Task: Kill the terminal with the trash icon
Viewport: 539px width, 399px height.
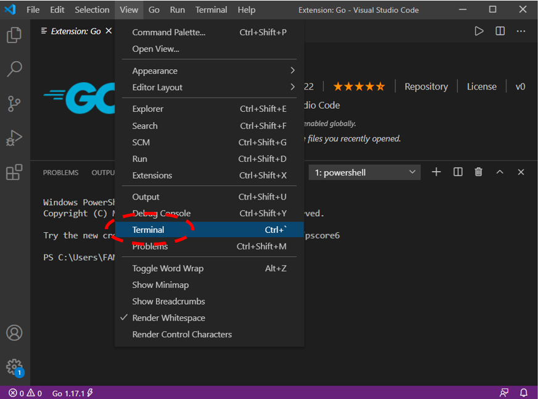Action: click(479, 172)
